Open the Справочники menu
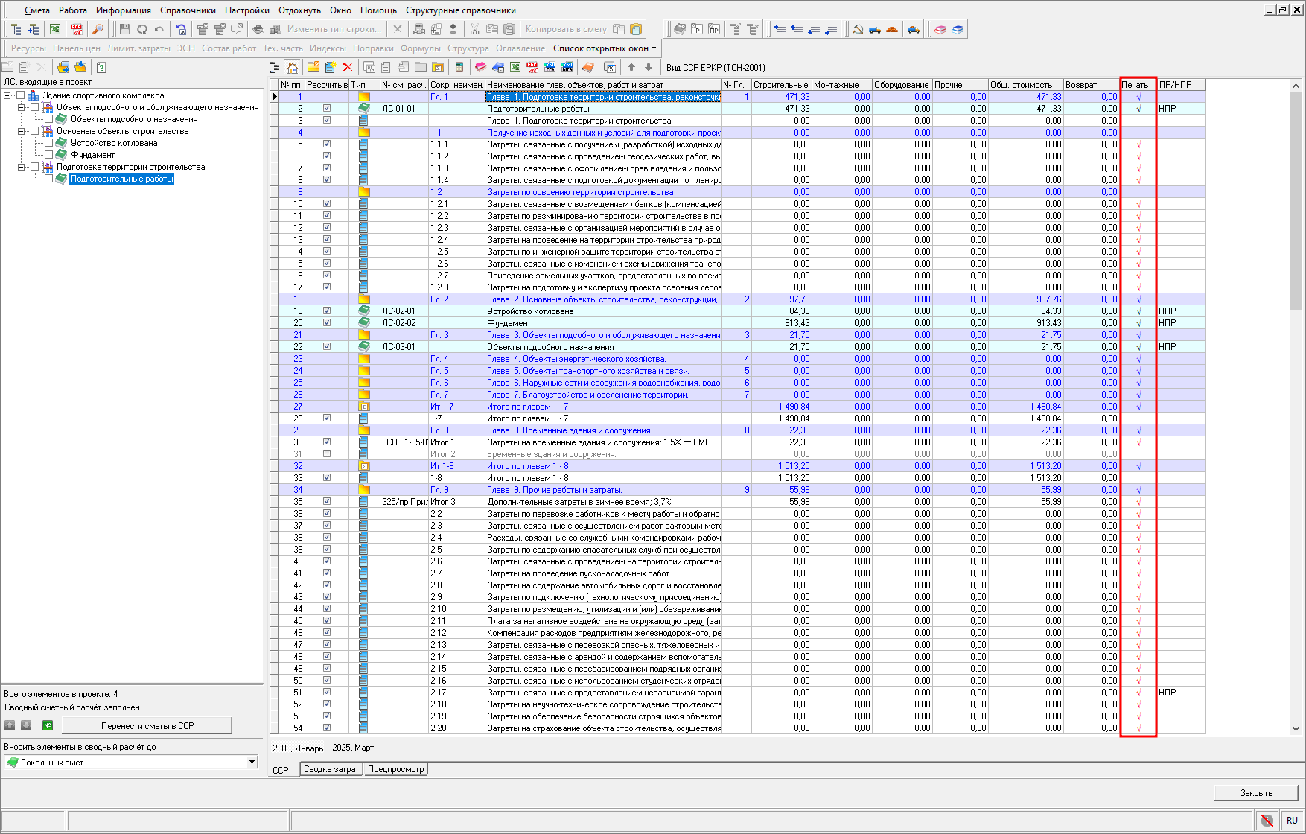1306x834 pixels. click(x=188, y=10)
